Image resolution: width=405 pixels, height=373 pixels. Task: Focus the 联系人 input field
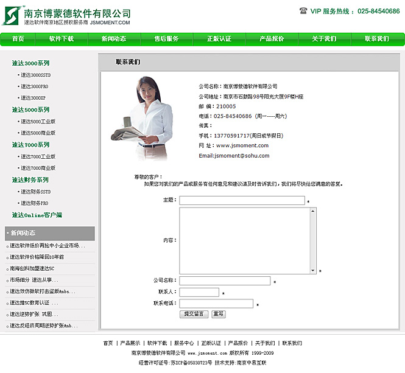tap(199, 292)
